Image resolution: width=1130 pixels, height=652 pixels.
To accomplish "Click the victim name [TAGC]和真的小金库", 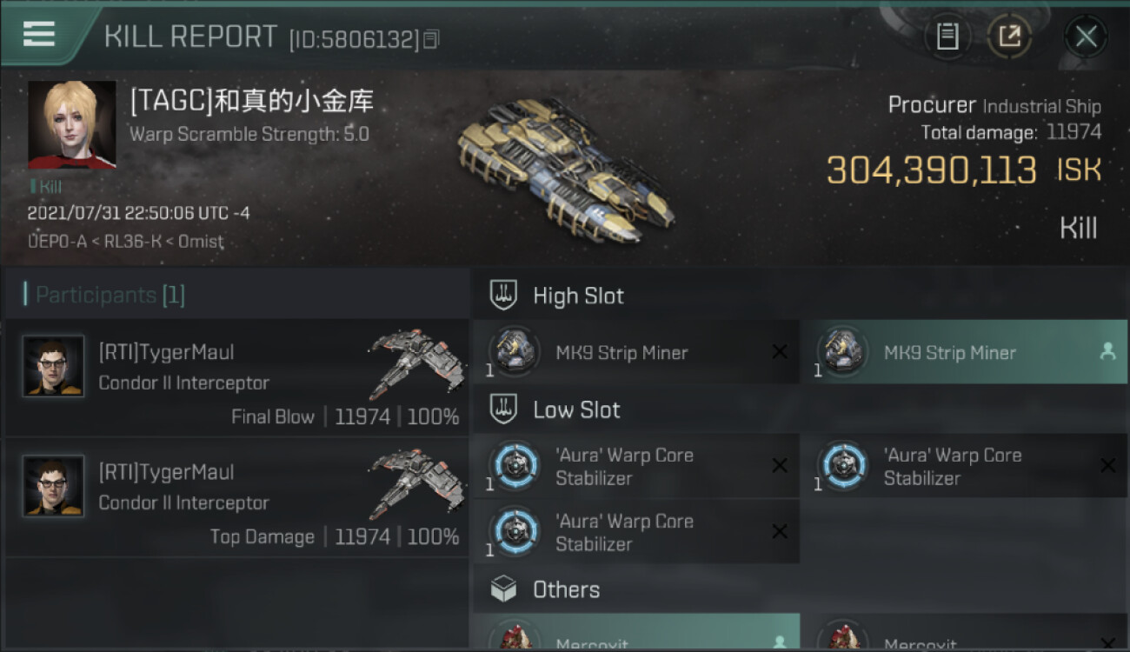I will (x=252, y=102).
